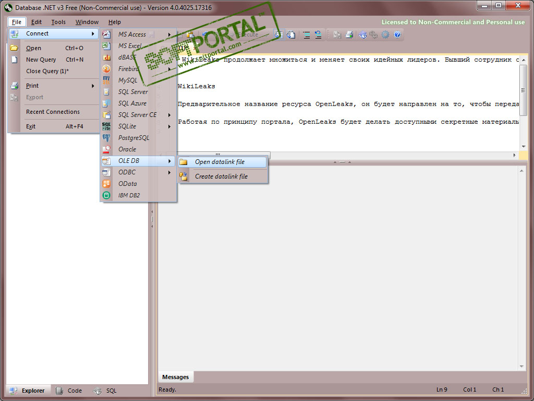Click the printer icon in toolbar
Viewport: 534px width, 401px height.
(349, 34)
